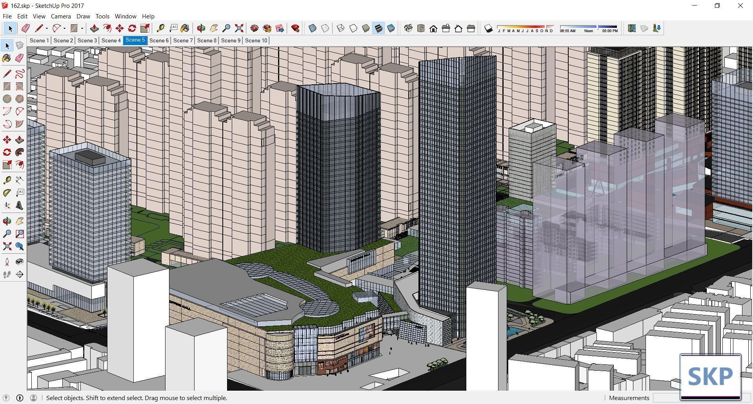The height and width of the screenshot is (404, 753).
Task: Toggle X-Ray face style
Action: click(313, 28)
